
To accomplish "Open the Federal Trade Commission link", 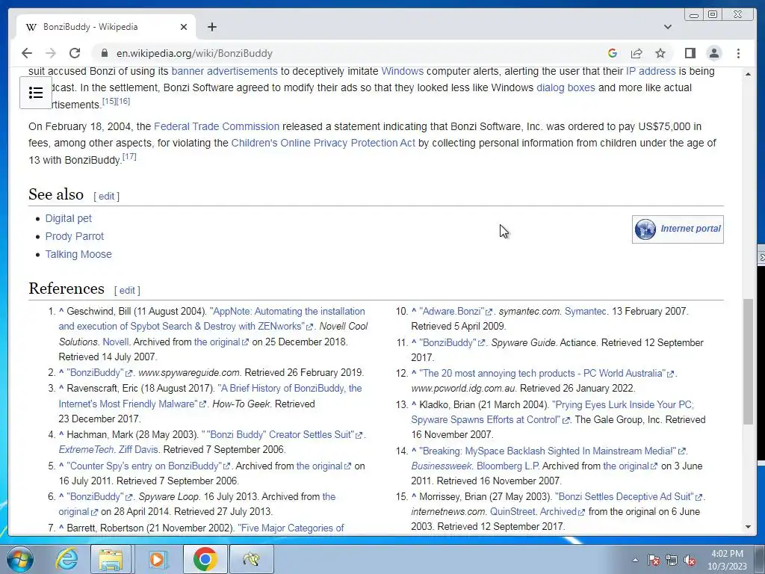I will tap(217, 126).
